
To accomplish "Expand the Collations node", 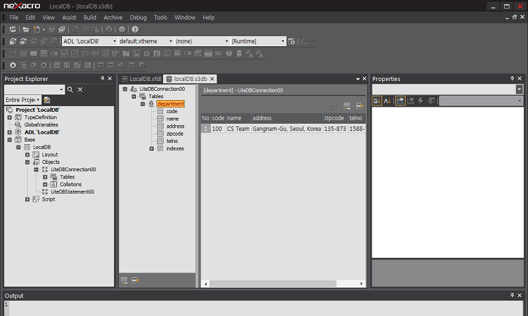I will pyautogui.click(x=45, y=184).
